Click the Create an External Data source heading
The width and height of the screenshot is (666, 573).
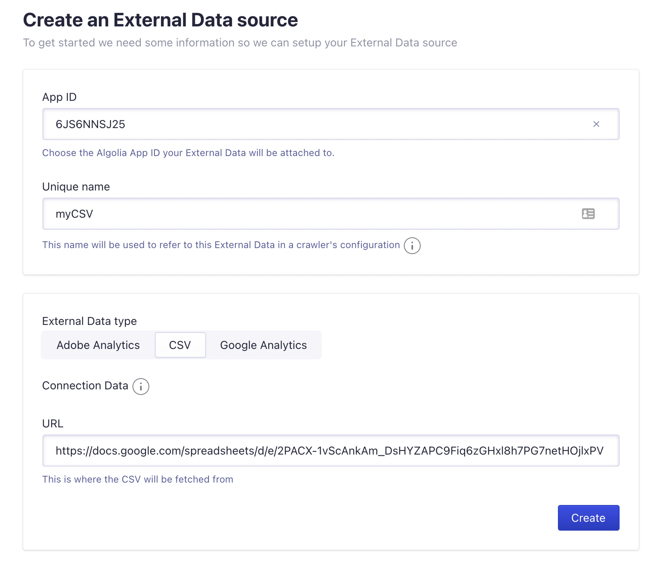(x=160, y=19)
